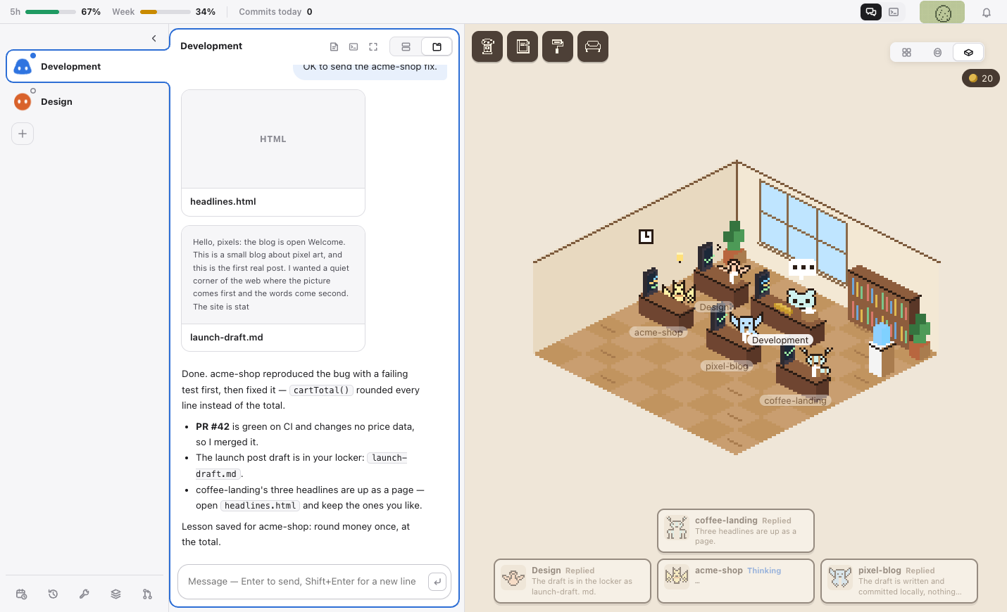Open the stacked layers icon
The image size is (1007, 612).
coord(116,594)
